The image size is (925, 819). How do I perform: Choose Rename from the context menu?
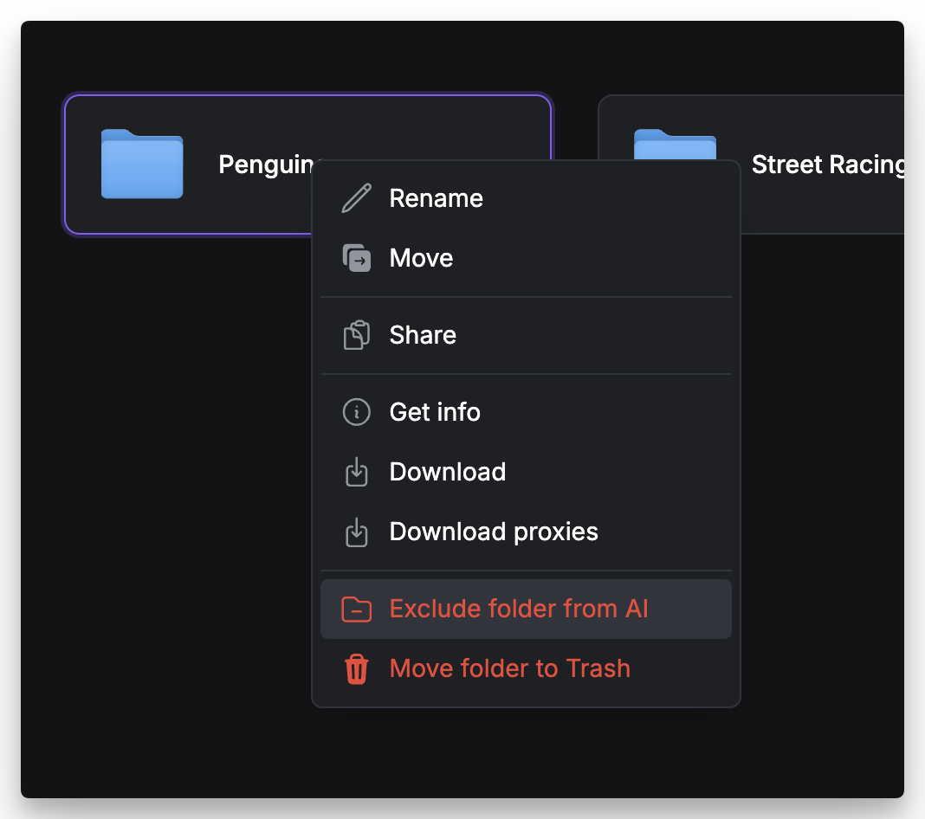point(436,198)
